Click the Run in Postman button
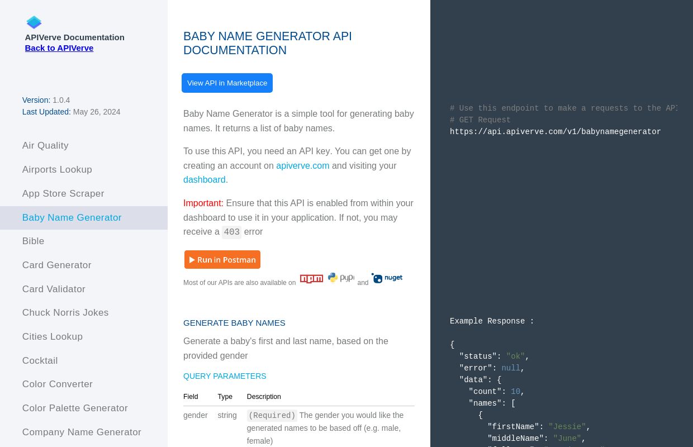 pyautogui.click(x=222, y=260)
